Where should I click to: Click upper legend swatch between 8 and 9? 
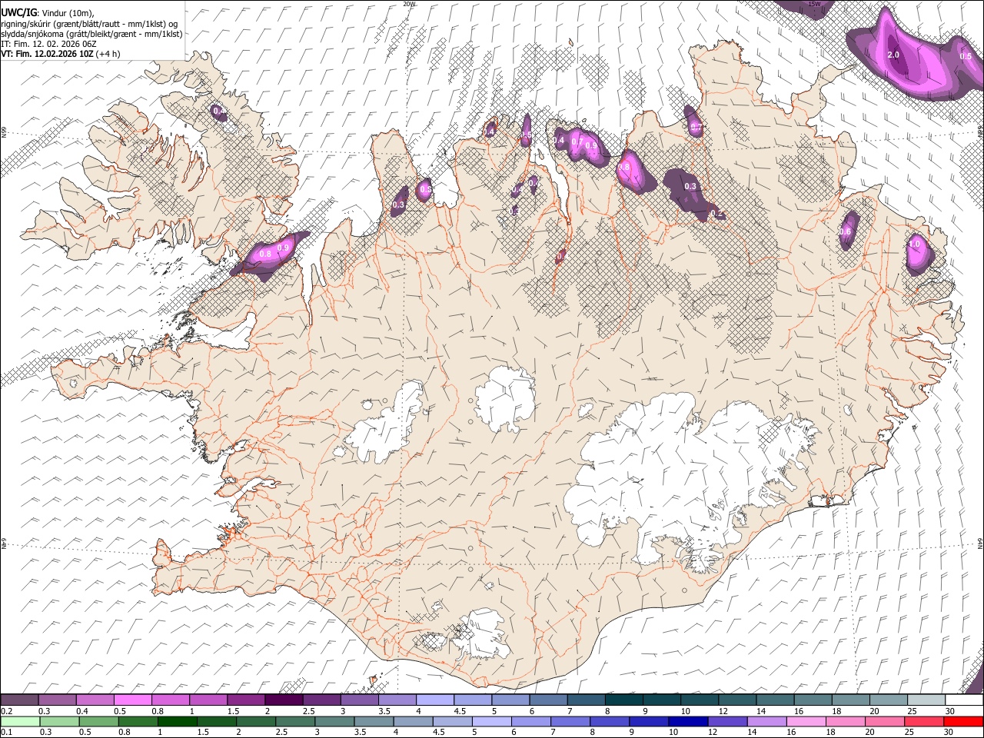click(x=623, y=700)
